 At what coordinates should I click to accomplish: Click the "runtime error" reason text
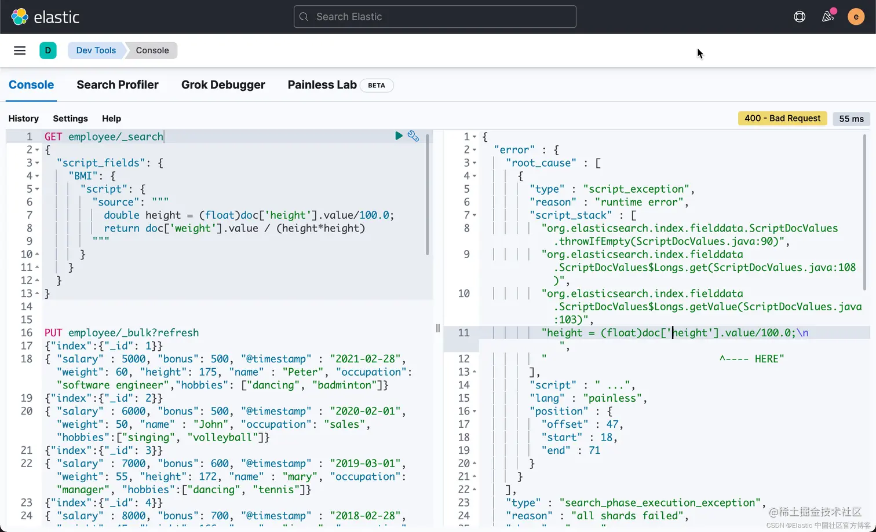coord(639,202)
